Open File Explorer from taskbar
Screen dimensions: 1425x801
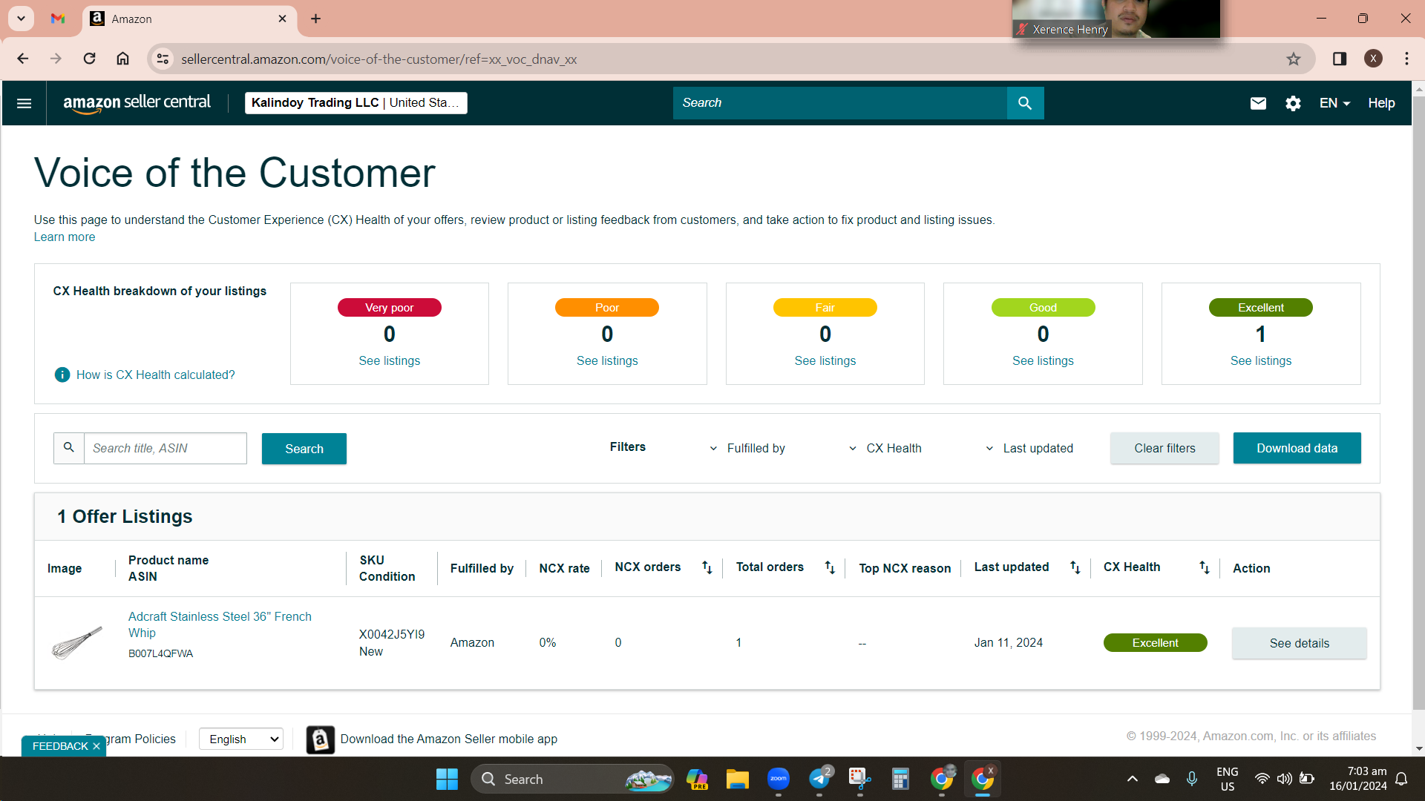click(737, 779)
